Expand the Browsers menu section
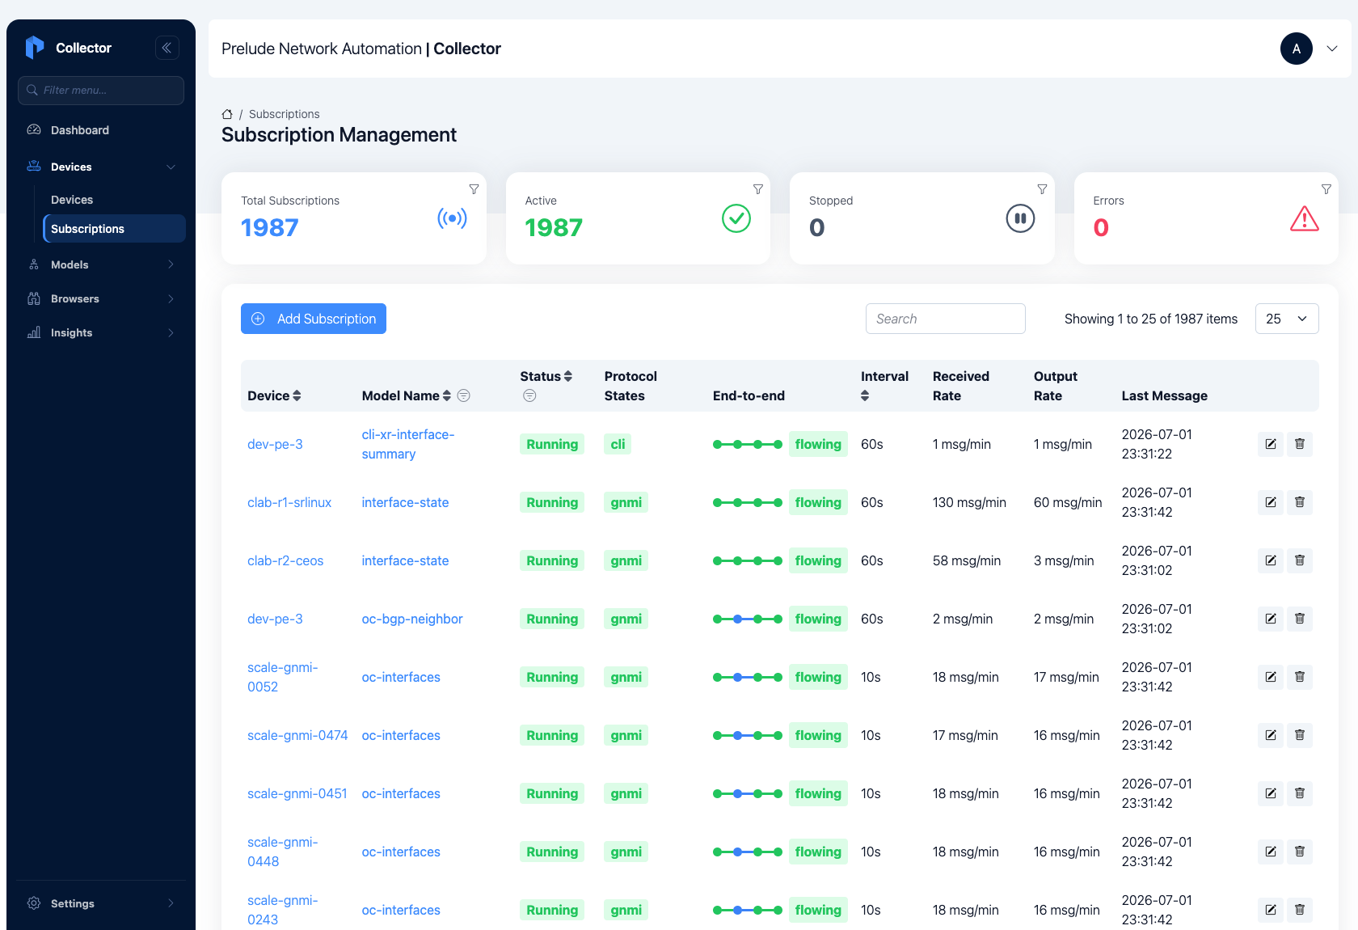This screenshot has width=1358, height=930. (171, 298)
